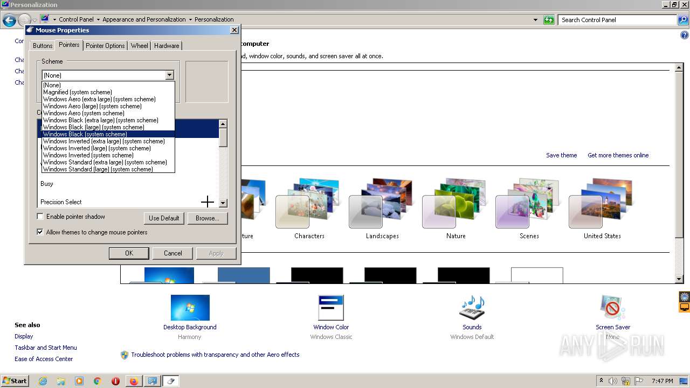Click the Start button

tap(15, 381)
